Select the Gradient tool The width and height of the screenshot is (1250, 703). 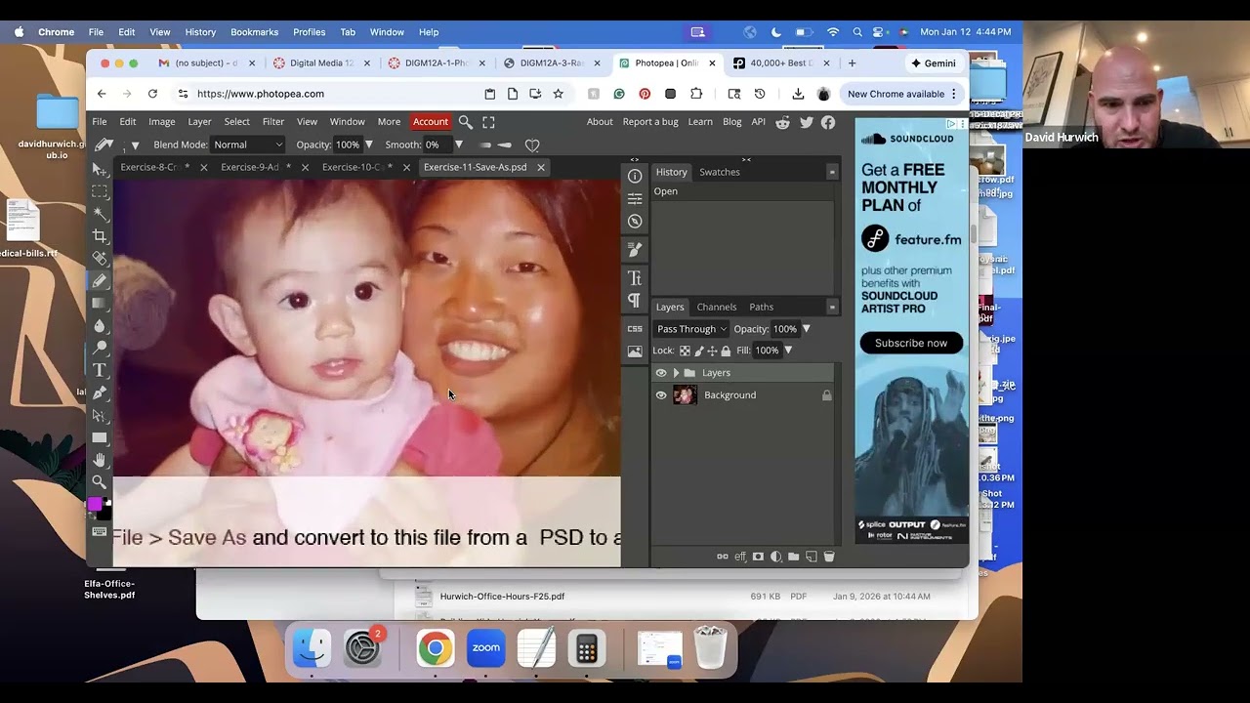100,304
